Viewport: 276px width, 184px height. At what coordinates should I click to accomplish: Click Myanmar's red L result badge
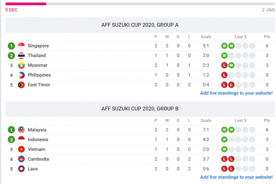224,65
